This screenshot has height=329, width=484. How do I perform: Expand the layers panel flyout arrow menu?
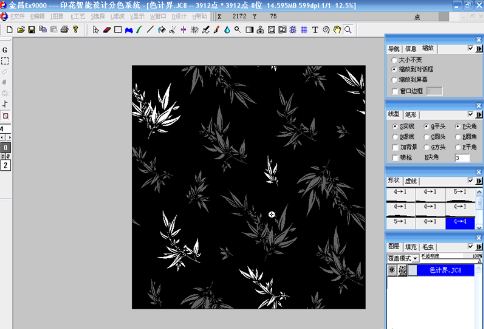pos(479,247)
